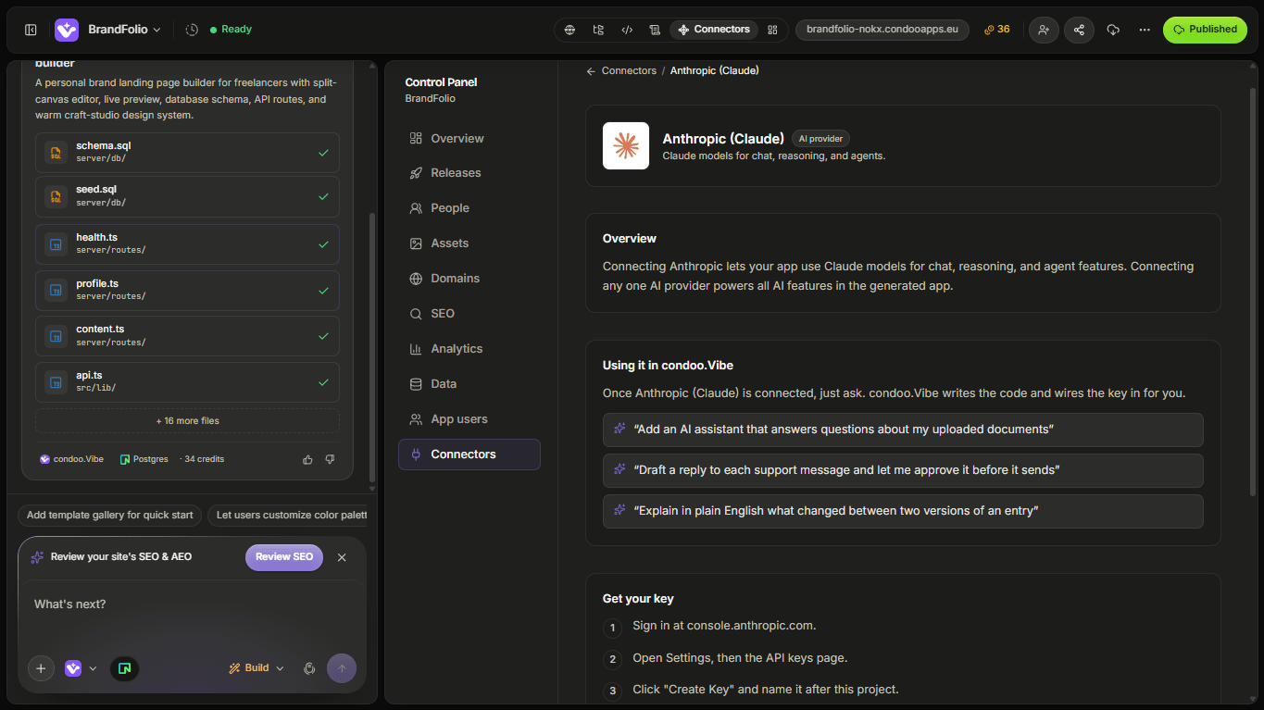
Task: Click the microphone voice input icon
Action: (x=309, y=668)
